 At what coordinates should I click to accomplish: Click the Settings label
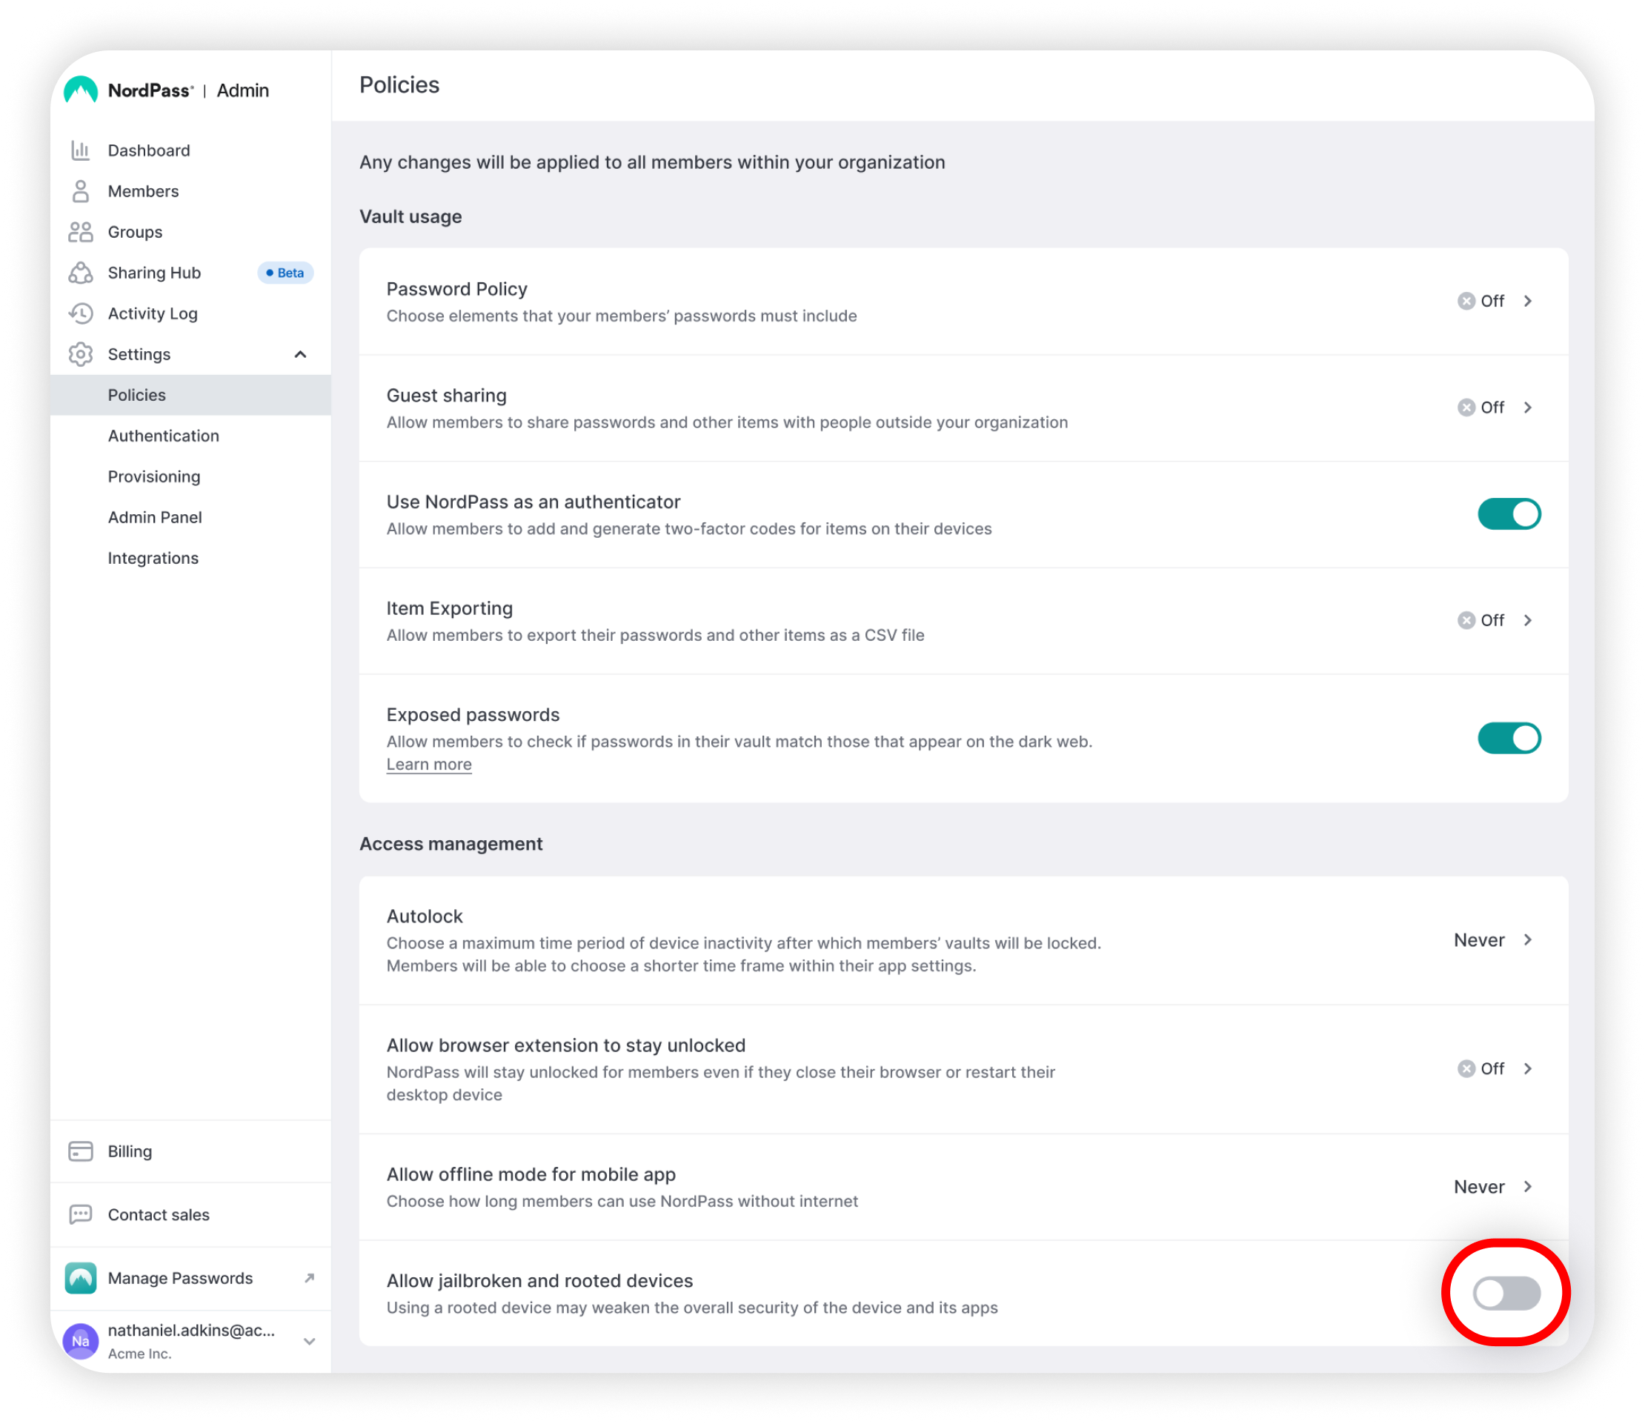click(139, 354)
